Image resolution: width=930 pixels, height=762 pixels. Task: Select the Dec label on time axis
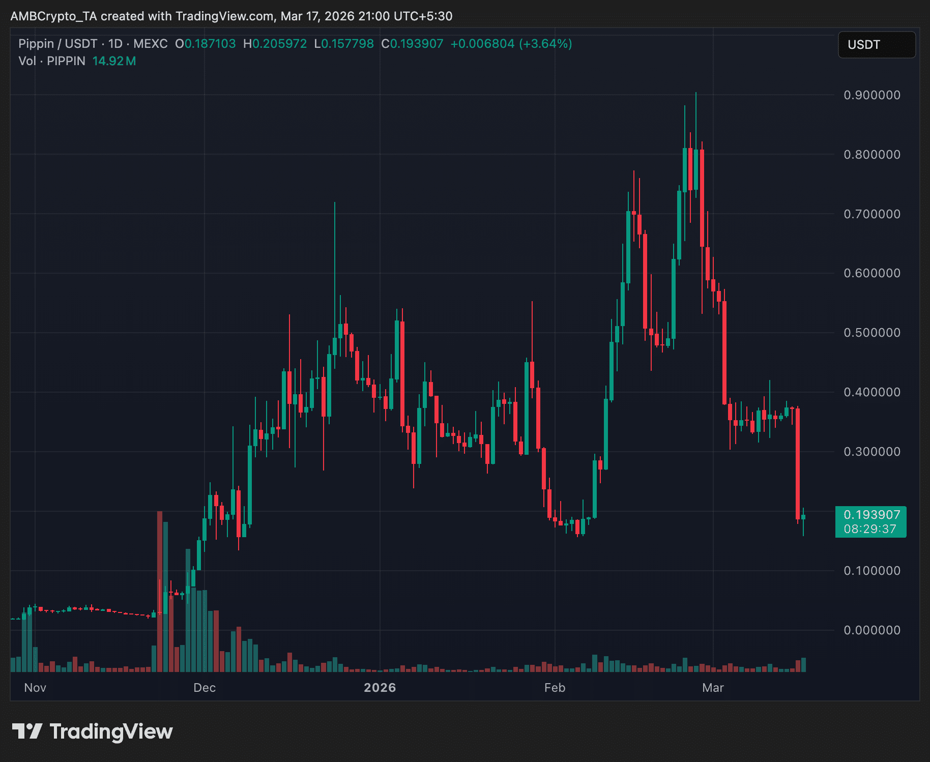205,688
